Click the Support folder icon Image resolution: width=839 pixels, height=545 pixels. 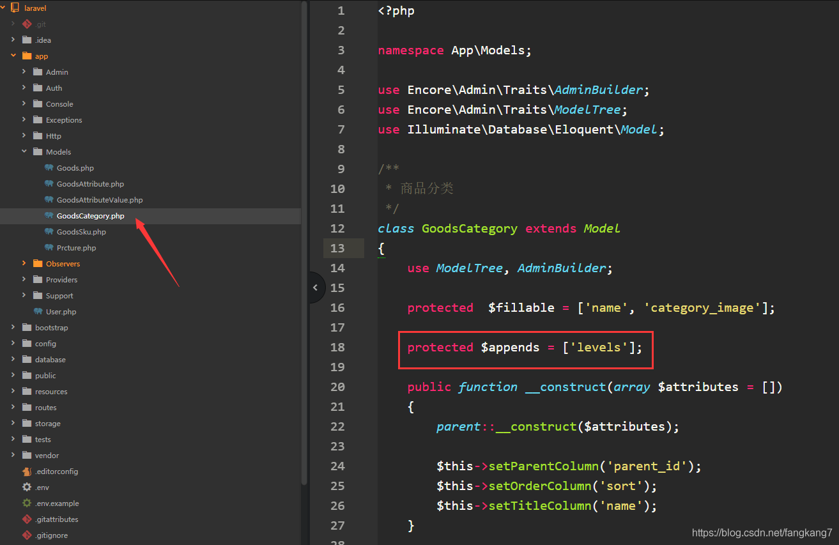(38, 296)
